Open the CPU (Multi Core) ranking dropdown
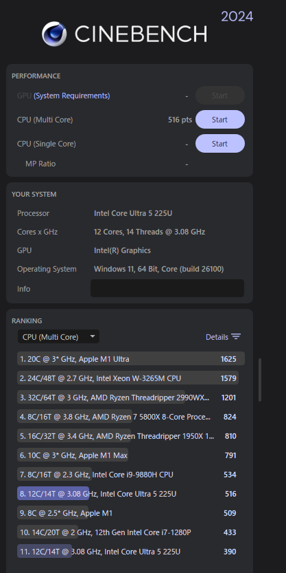286x573 pixels. coord(58,337)
